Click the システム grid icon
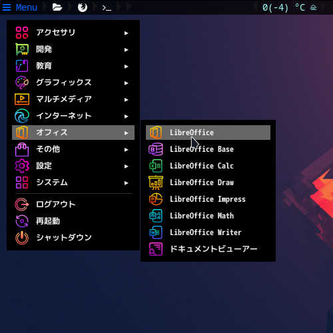 [x=22, y=182]
